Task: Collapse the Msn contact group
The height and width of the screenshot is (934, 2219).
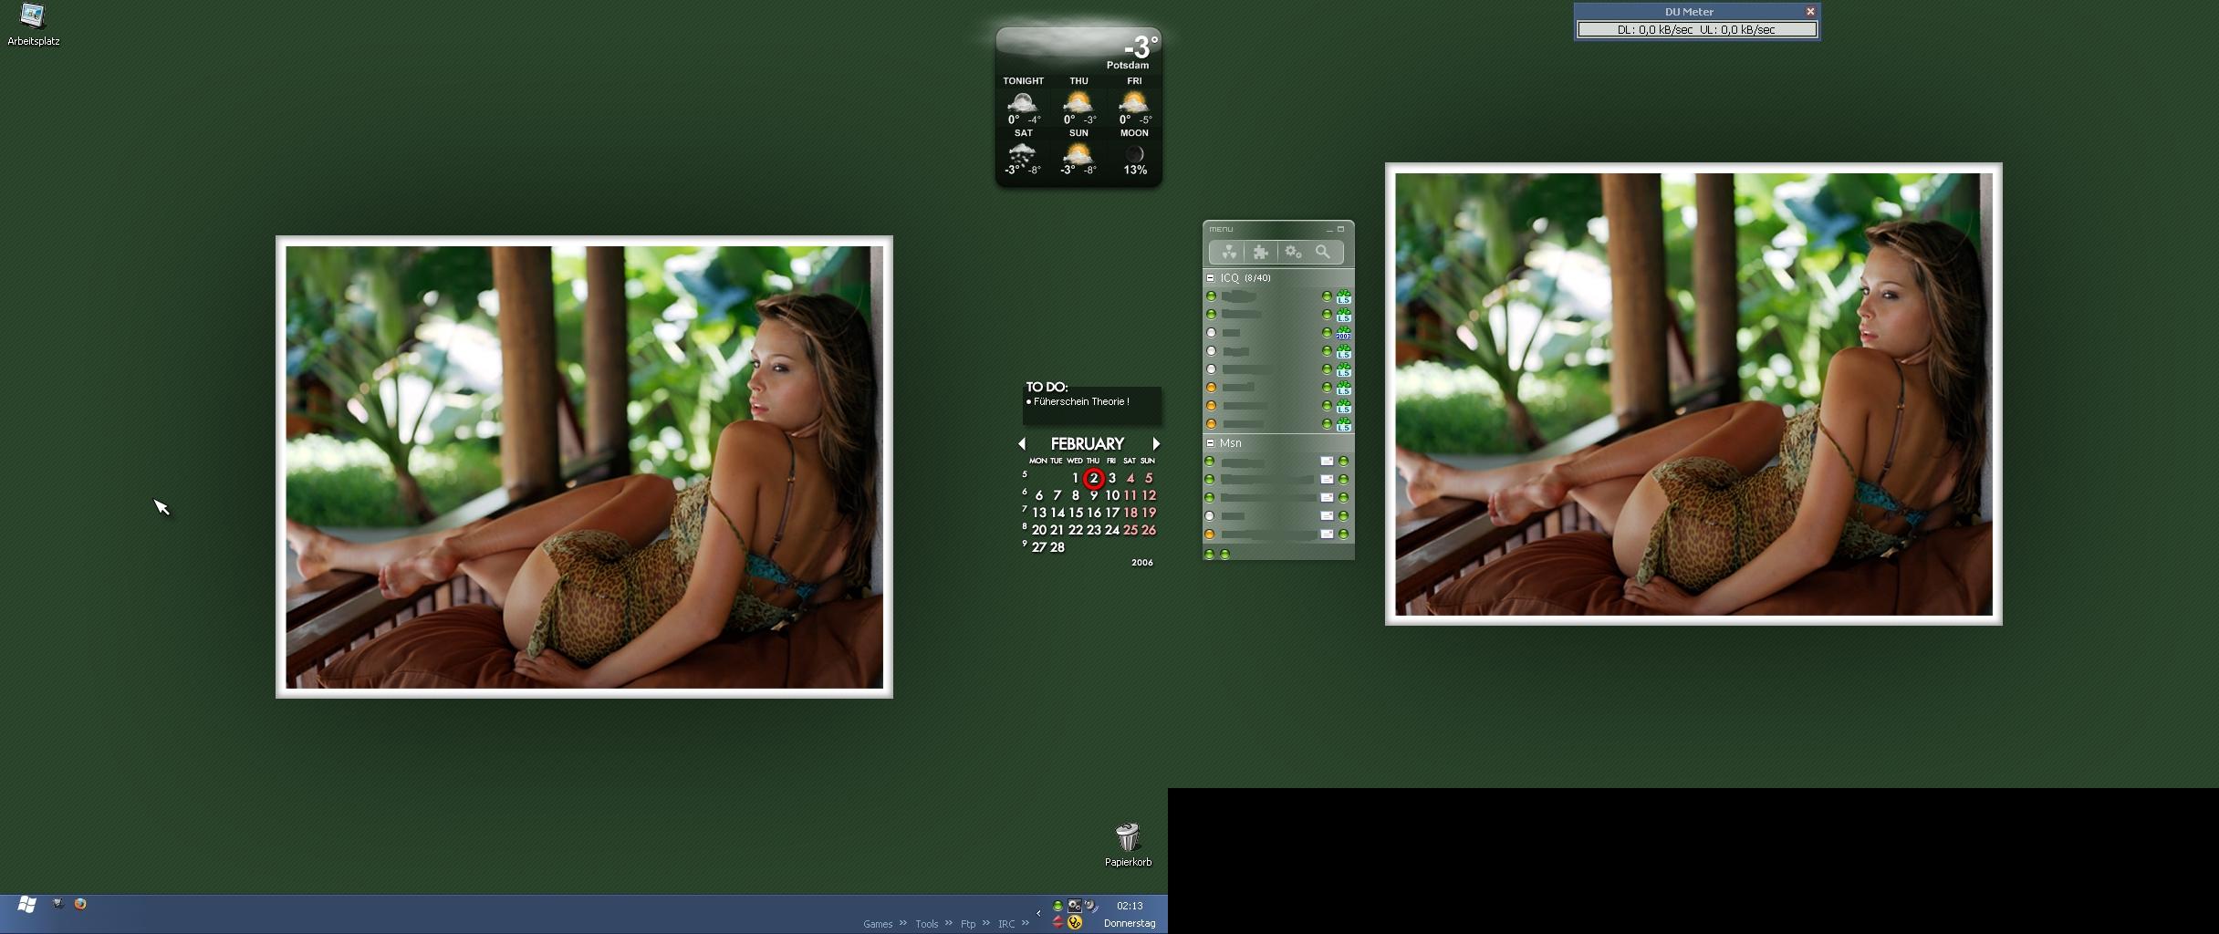Action: pyautogui.click(x=1211, y=443)
